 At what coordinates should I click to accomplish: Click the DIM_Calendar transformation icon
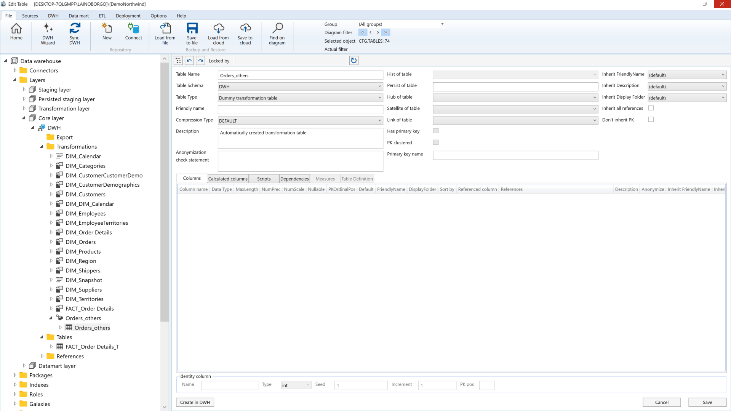59,156
